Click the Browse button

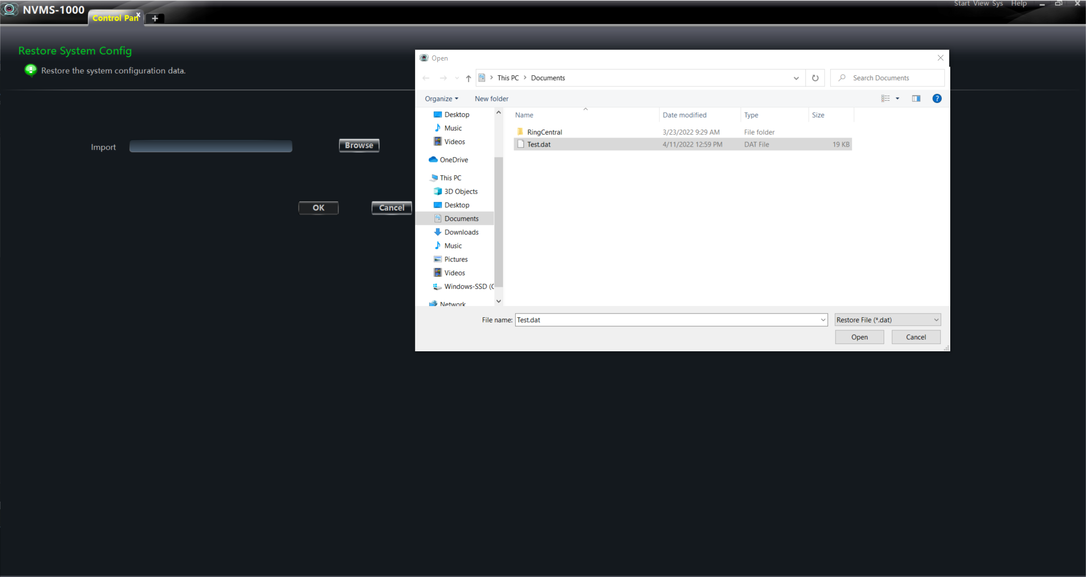tap(359, 145)
